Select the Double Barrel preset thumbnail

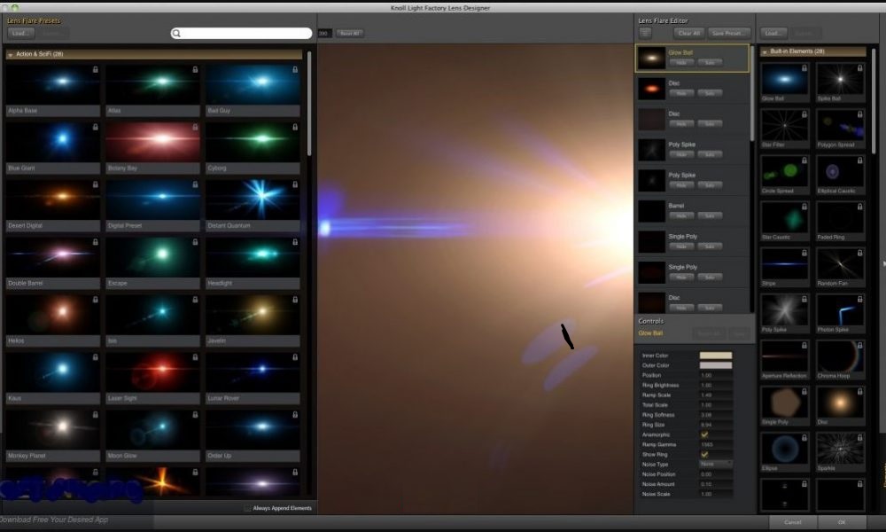point(53,256)
